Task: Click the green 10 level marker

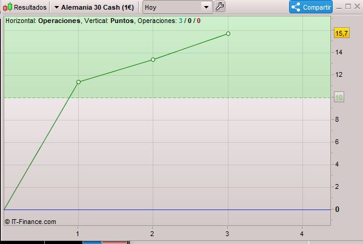Action: (x=339, y=97)
